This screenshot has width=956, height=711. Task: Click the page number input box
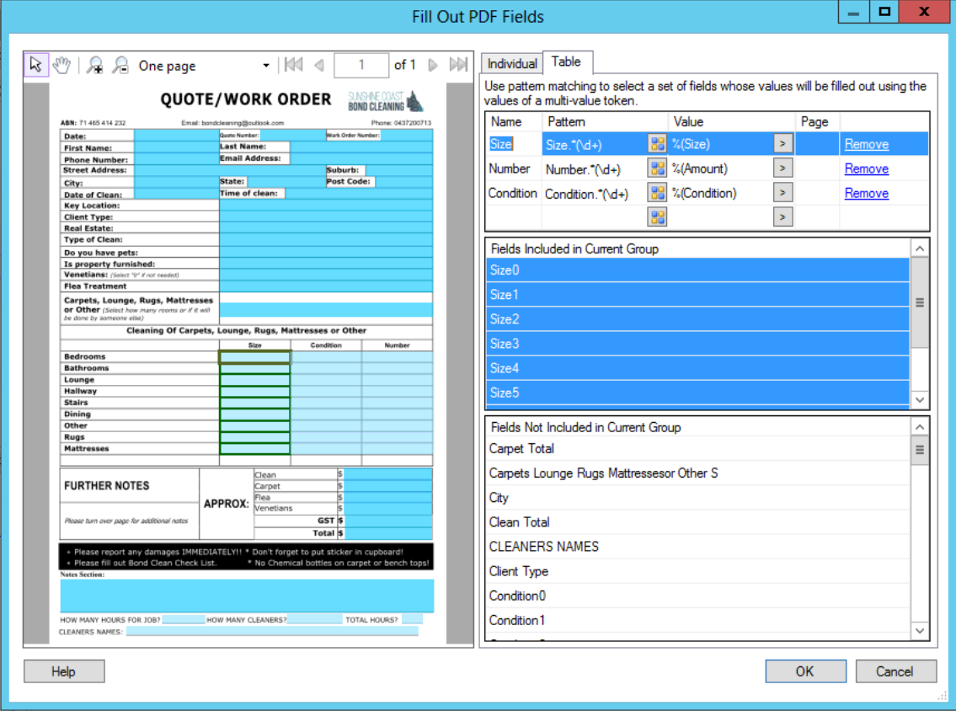[361, 65]
